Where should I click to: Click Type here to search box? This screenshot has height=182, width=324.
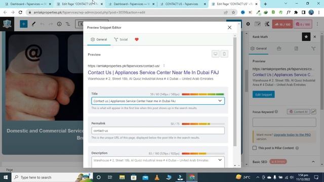(52, 177)
